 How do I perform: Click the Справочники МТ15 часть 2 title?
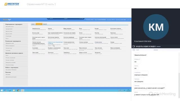pos(41,4)
